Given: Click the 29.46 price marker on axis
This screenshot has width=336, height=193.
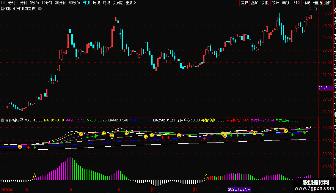Looking at the screenshot, I should point(323,88).
